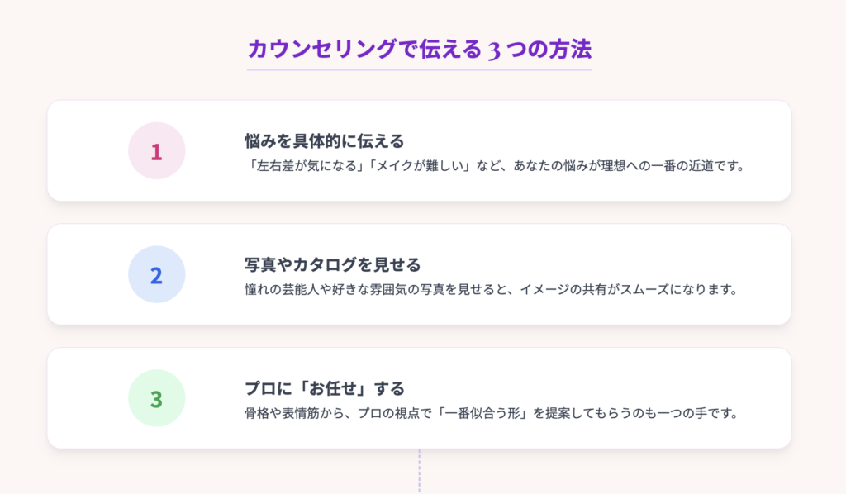
Task: Click the description starting with 骨格や表情筋から
Action: click(492, 413)
